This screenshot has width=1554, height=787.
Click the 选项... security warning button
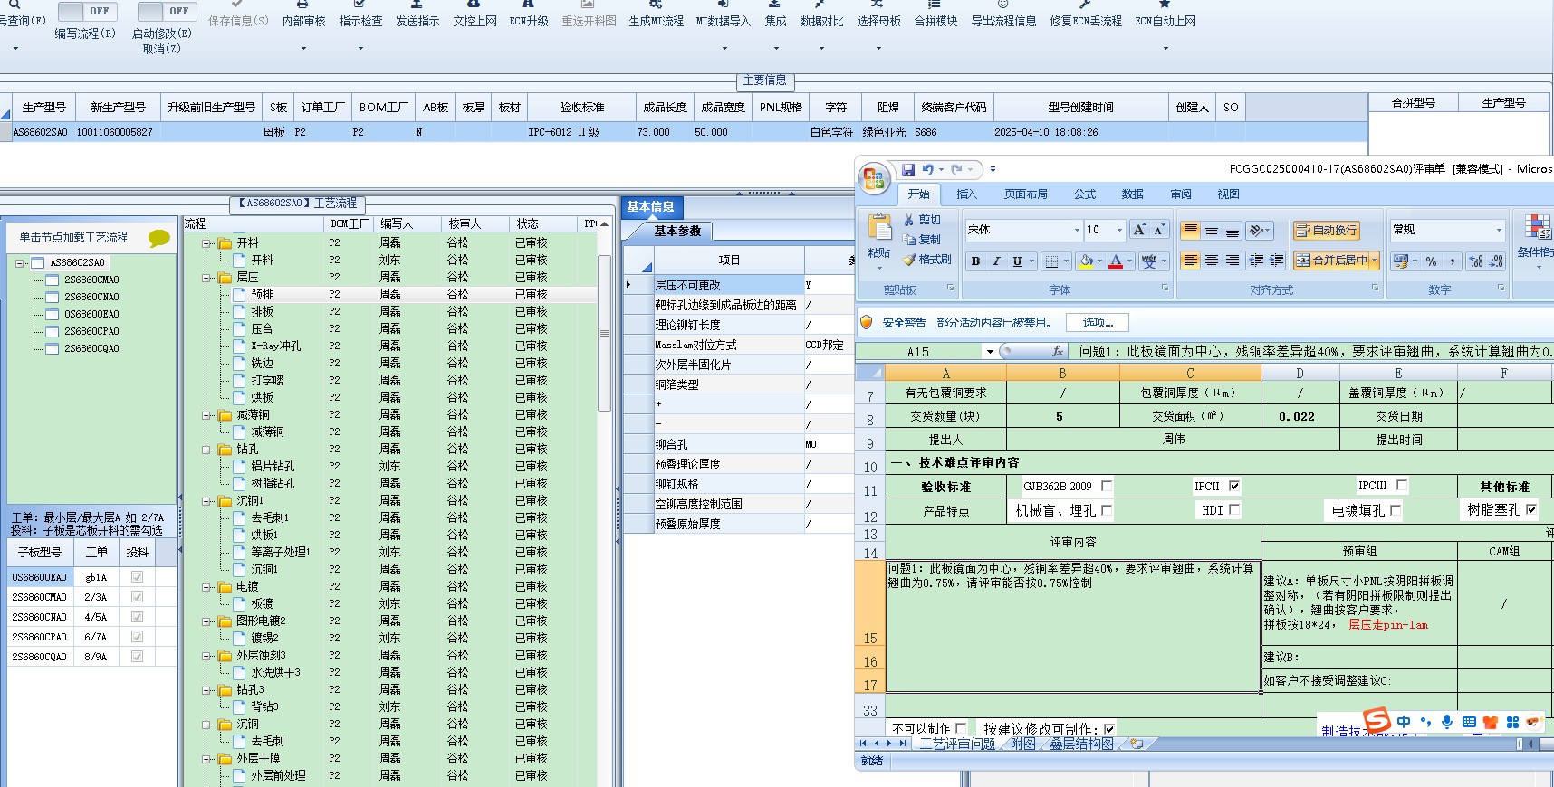(x=1098, y=322)
